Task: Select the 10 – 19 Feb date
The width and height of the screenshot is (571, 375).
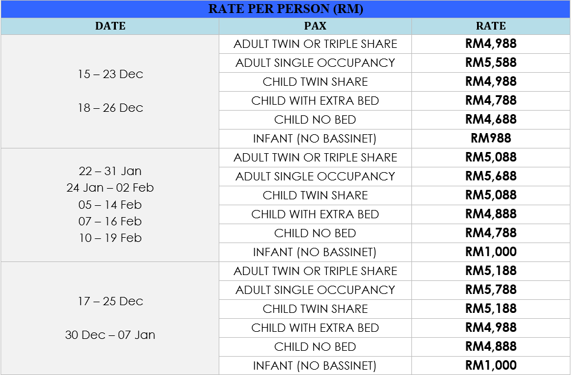Action: 110,238
